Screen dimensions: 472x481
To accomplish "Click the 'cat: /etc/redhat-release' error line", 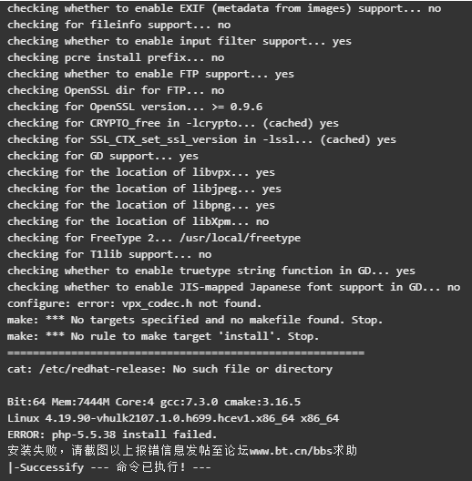I will click(169, 369).
